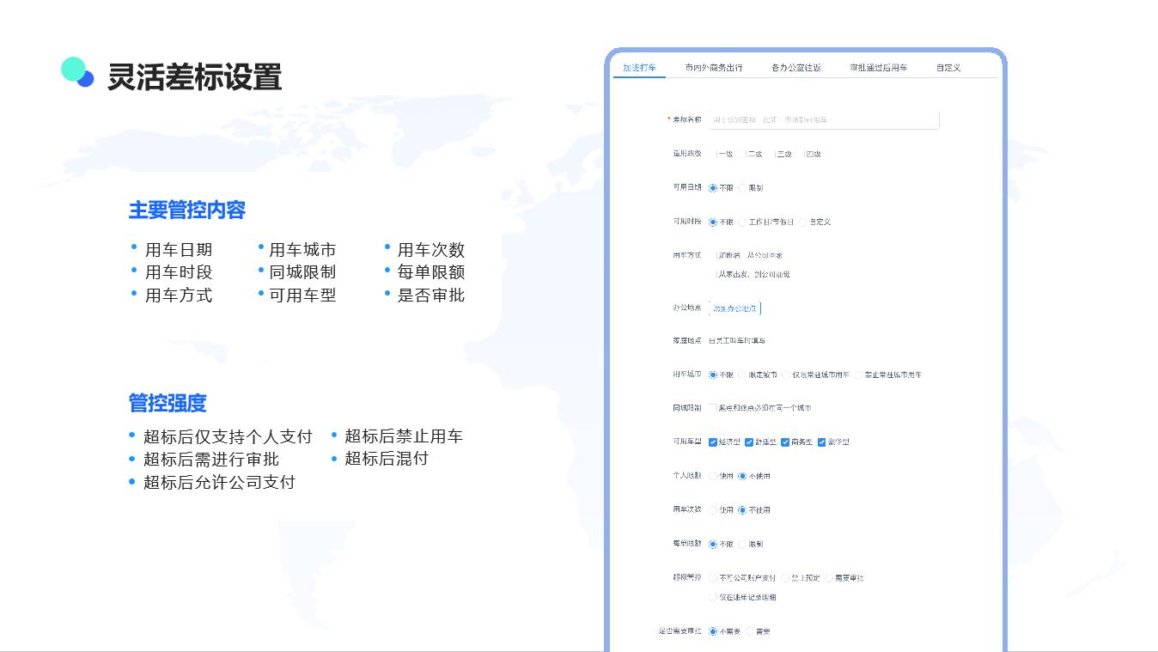Click the 添加办公地点 button
Screen dimensions: 1158x652
coord(734,308)
